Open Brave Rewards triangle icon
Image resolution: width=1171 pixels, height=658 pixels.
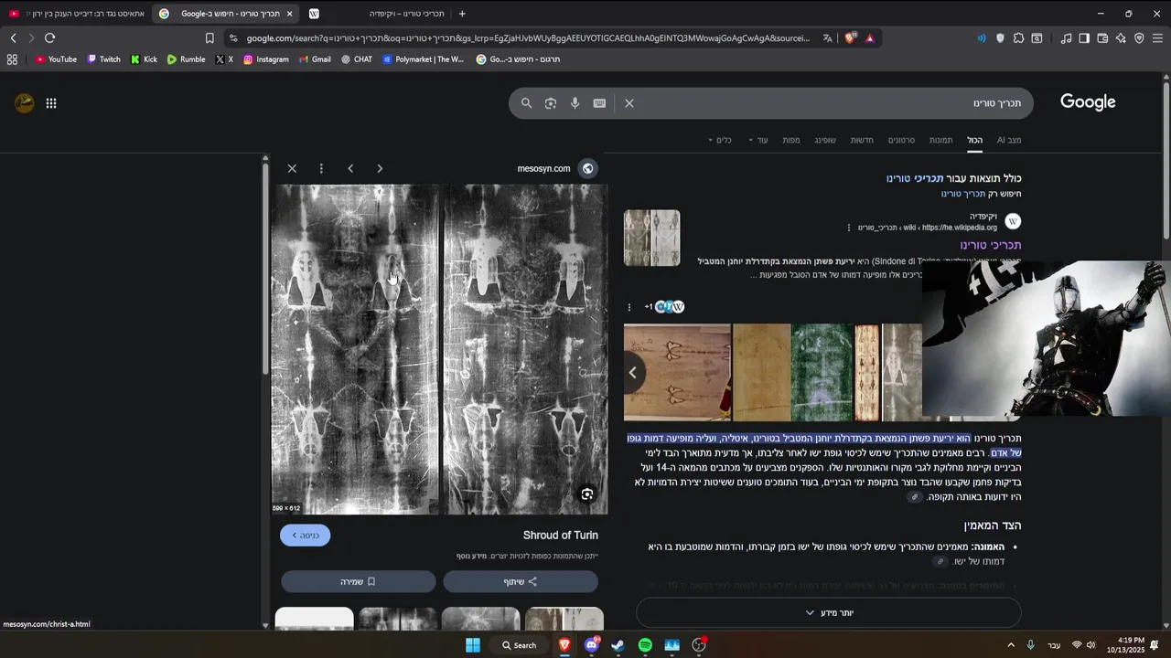[x=869, y=38]
